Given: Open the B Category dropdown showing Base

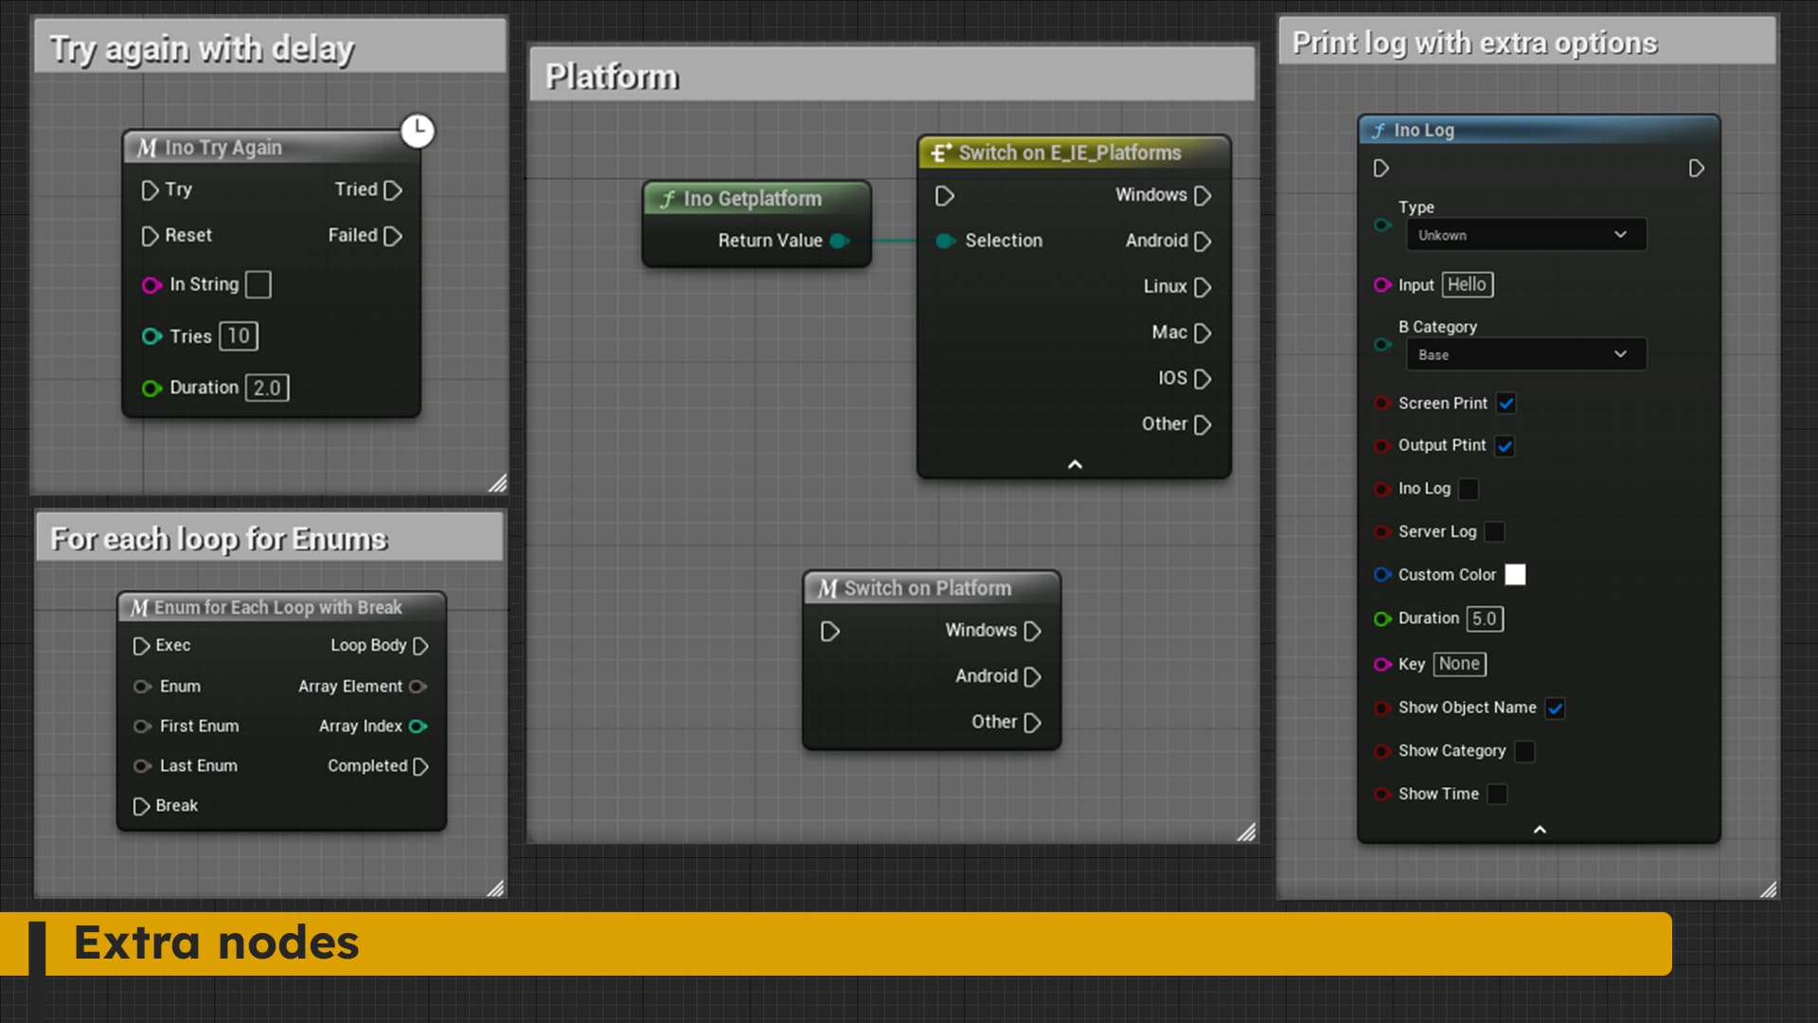Looking at the screenshot, I should point(1525,354).
